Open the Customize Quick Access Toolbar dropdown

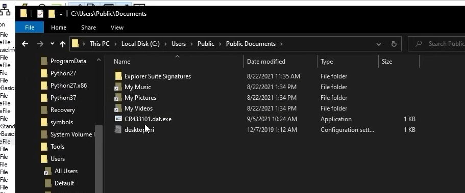(x=61, y=14)
